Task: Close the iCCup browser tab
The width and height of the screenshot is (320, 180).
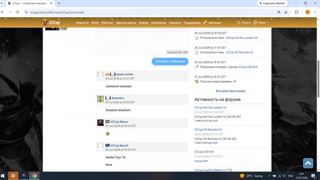Action: [x=51, y=3]
